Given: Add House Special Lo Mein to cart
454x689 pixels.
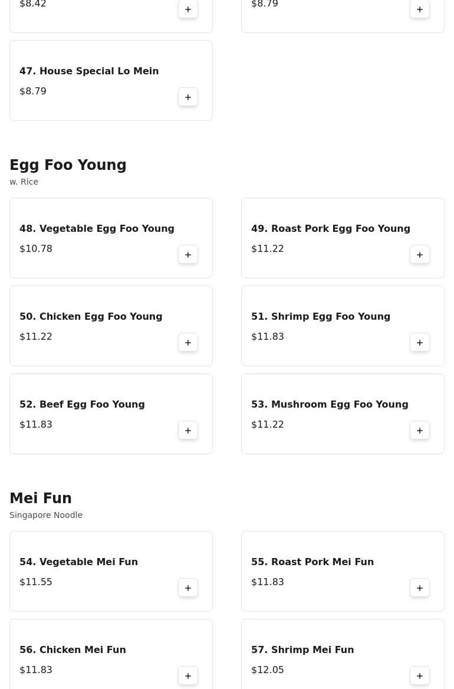Looking at the screenshot, I should [x=188, y=97].
